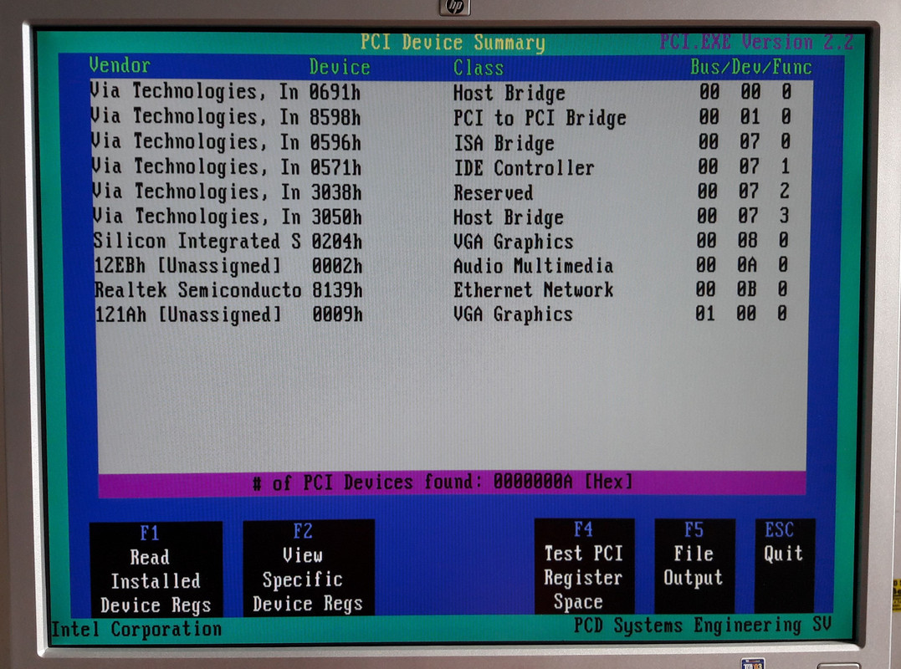Click bus address 00 01 0

[x=745, y=116]
